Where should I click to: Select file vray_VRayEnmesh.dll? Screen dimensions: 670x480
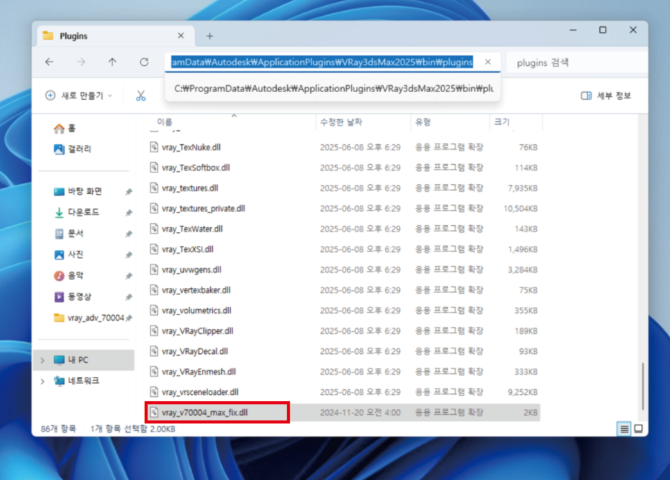coord(198,372)
